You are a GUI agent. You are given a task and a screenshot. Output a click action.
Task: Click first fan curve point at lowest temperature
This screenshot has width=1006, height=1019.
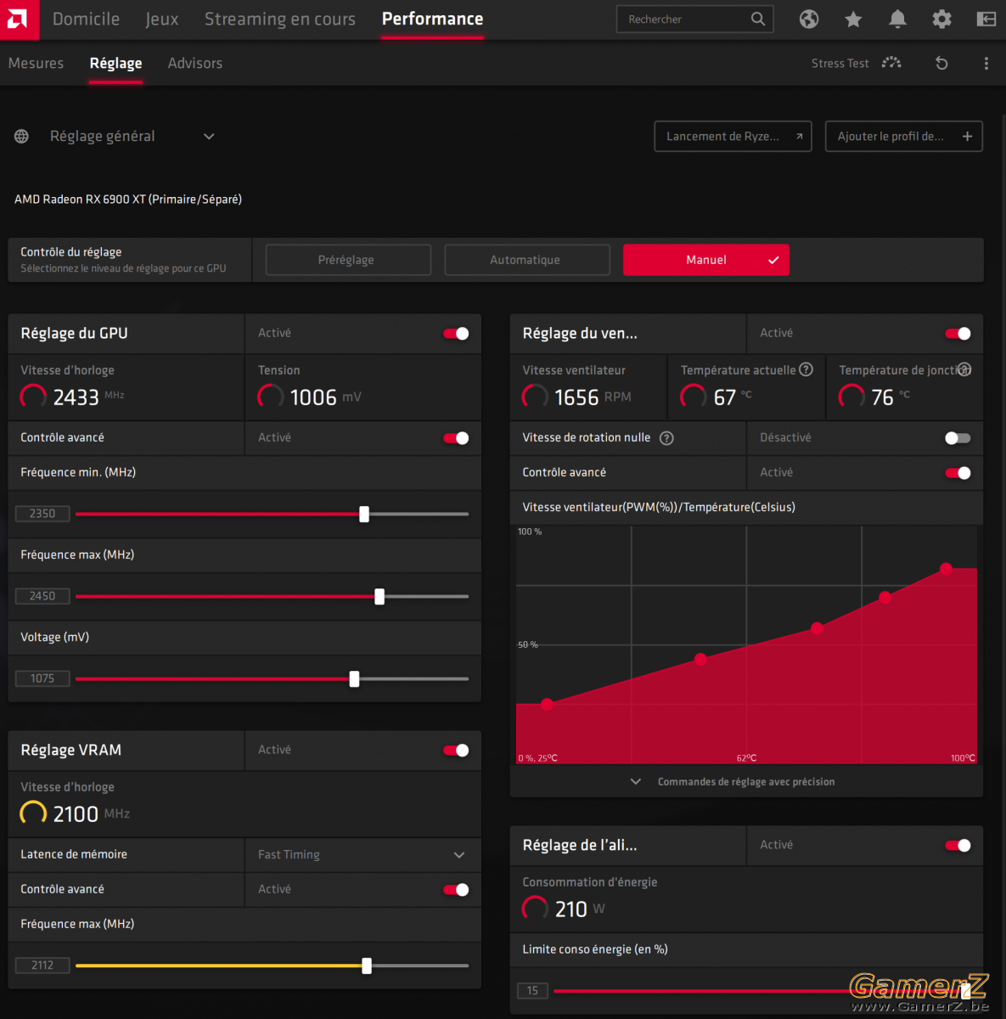click(x=547, y=704)
